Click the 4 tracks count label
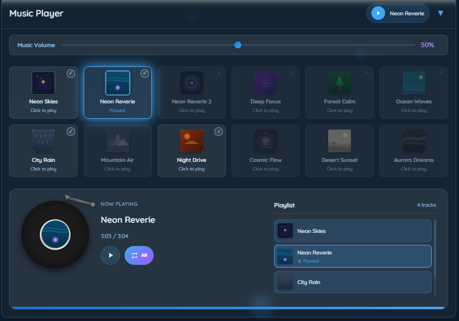Viewport: 459px width, 321px height. tap(427, 205)
